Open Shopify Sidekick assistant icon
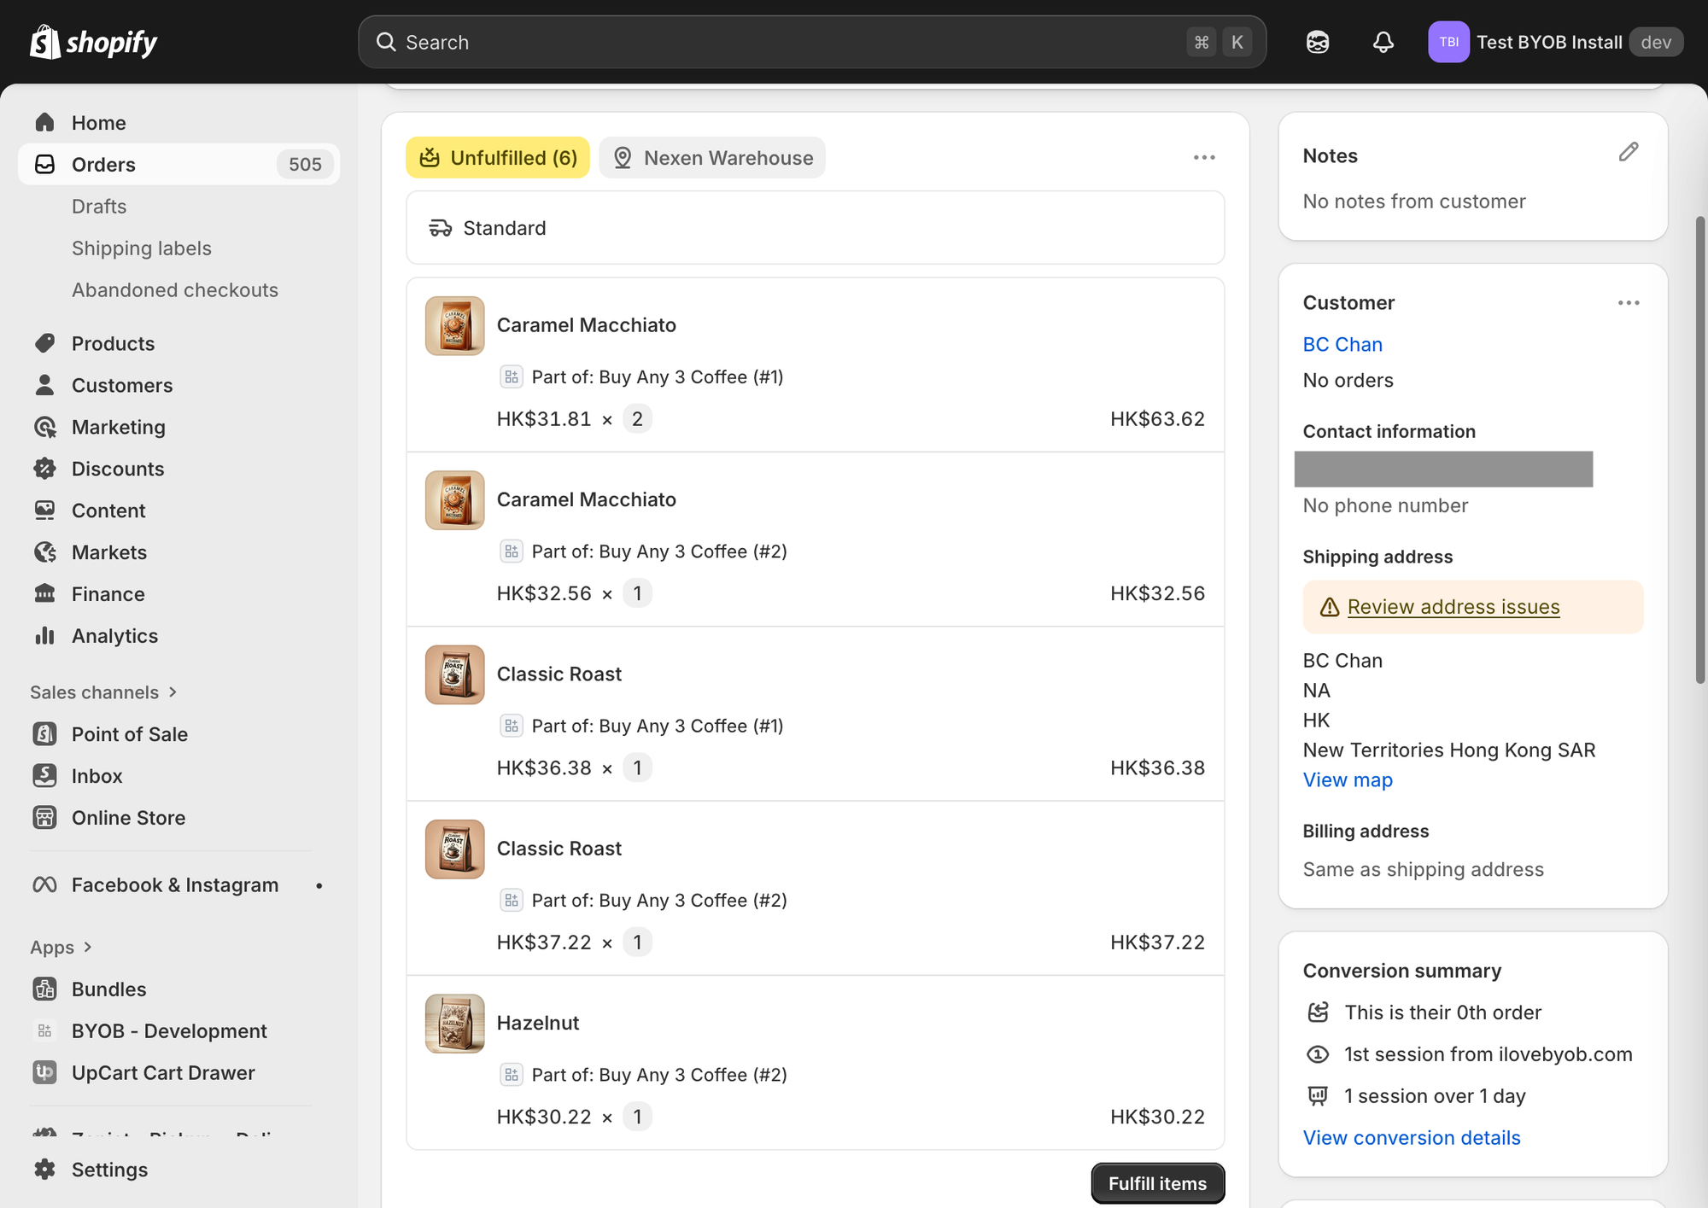The image size is (1708, 1208). [1317, 42]
